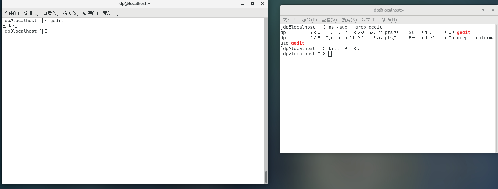
Task: Click 'pts/1' in the ps output
Action: pos(391,38)
